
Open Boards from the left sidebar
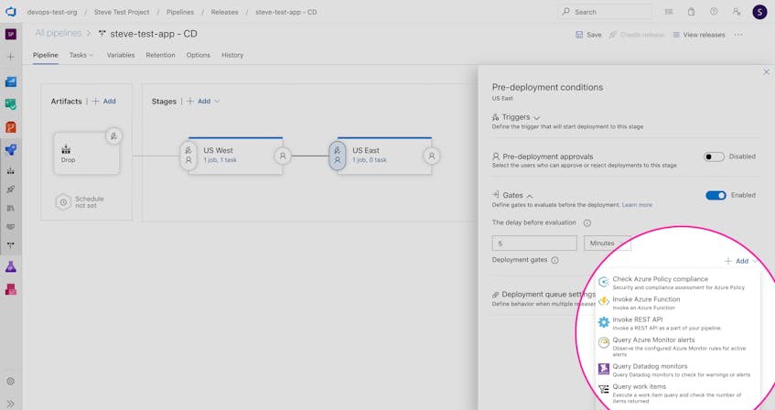[x=10, y=81]
